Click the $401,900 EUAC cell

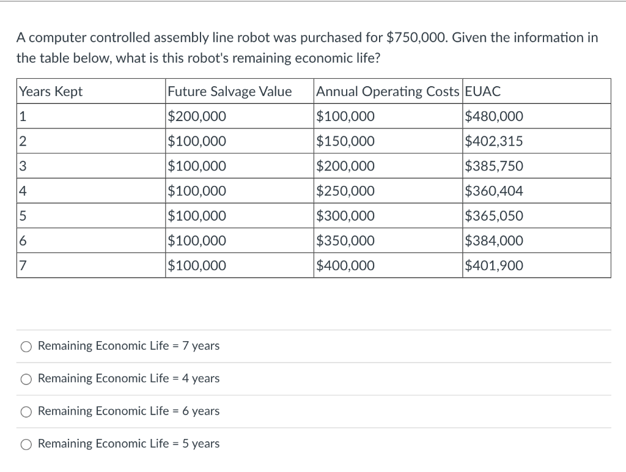(x=537, y=265)
